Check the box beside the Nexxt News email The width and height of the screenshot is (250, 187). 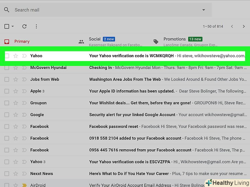tap(7, 174)
